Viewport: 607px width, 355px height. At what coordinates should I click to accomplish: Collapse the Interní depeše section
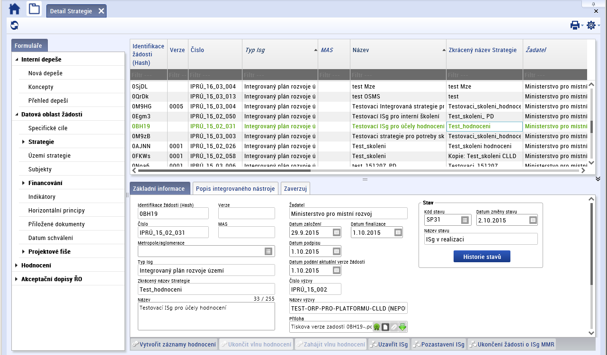pyautogui.click(x=17, y=60)
